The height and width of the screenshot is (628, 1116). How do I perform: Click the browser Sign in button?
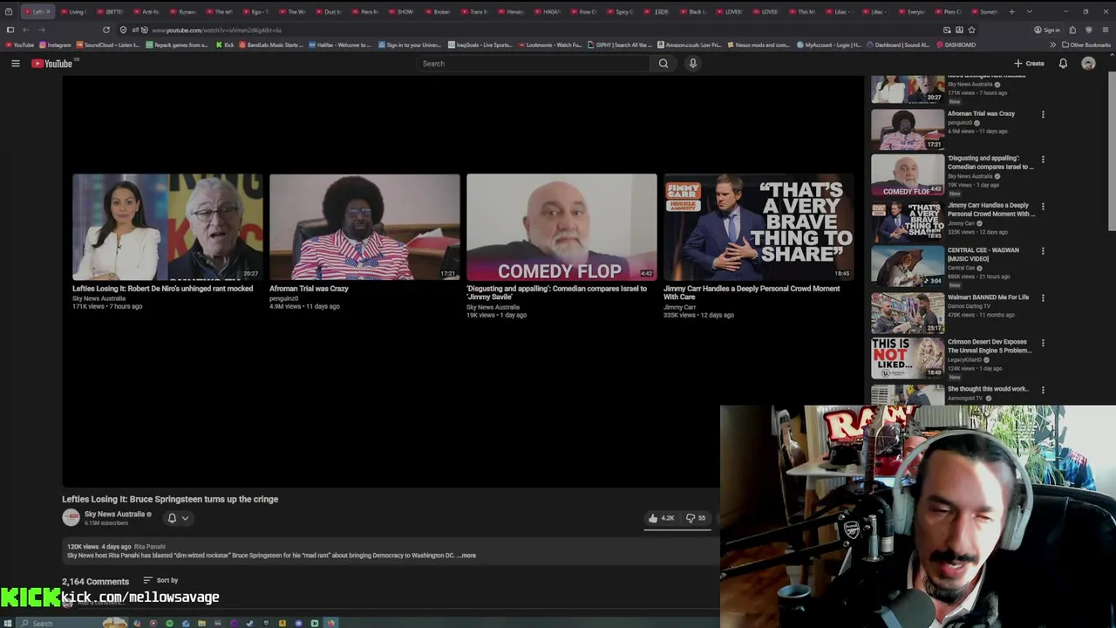point(1047,30)
